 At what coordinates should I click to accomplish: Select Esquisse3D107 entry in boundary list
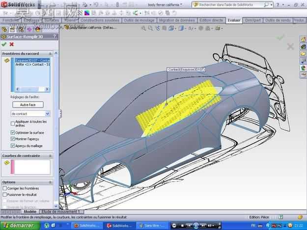coord(32,60)
